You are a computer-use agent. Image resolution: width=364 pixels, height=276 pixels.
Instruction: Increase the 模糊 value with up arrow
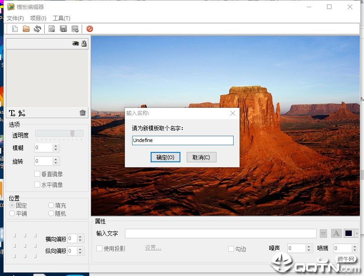coord(55,146)
